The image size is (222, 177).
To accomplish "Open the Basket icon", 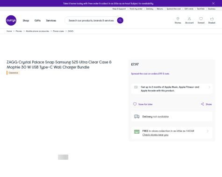I will [212, 19].
